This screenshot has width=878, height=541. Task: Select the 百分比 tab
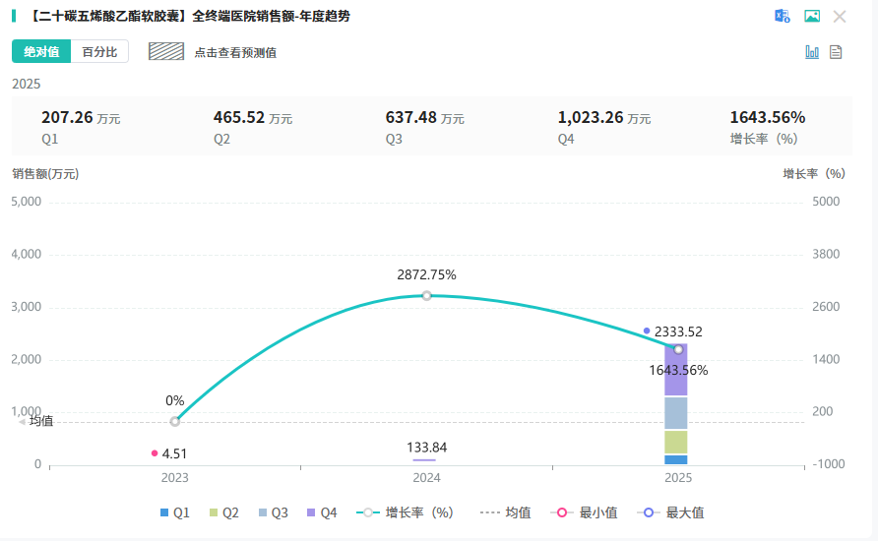[99, 52]
